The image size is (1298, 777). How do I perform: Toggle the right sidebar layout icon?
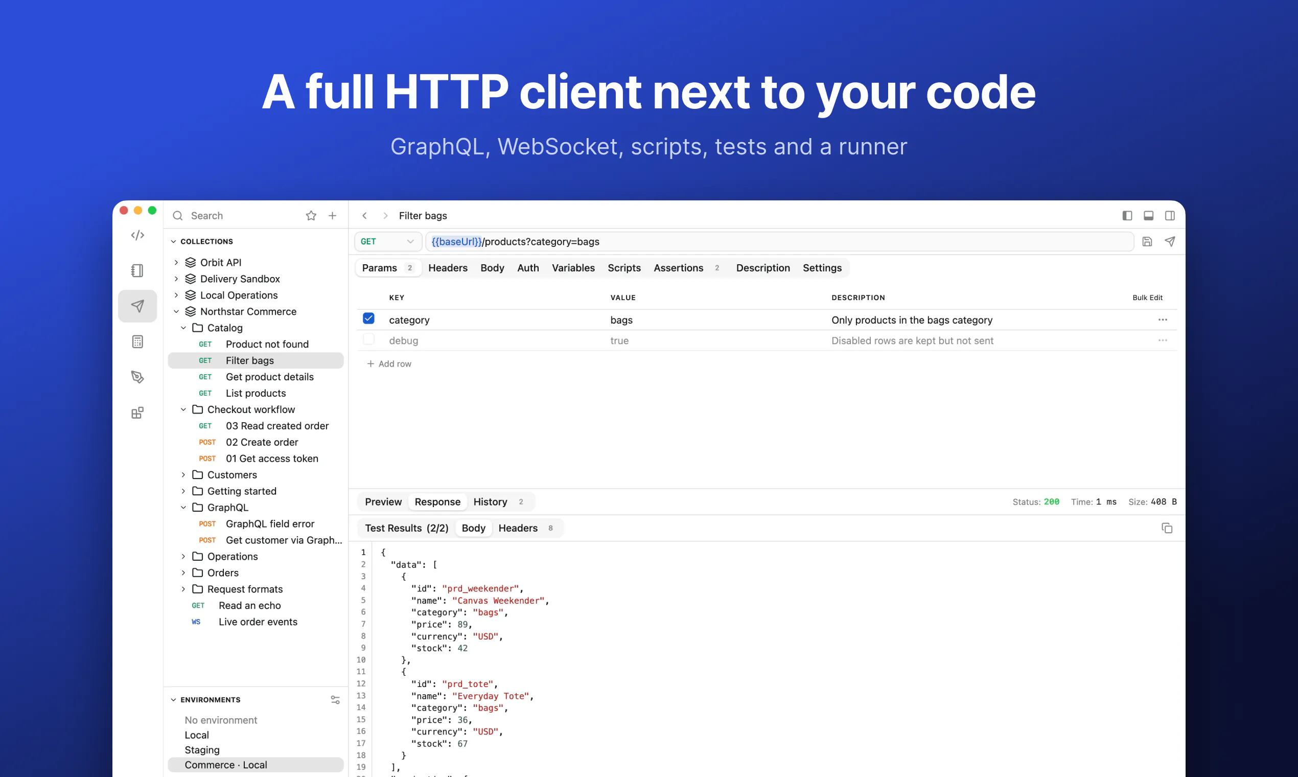tap(1170, 216)
